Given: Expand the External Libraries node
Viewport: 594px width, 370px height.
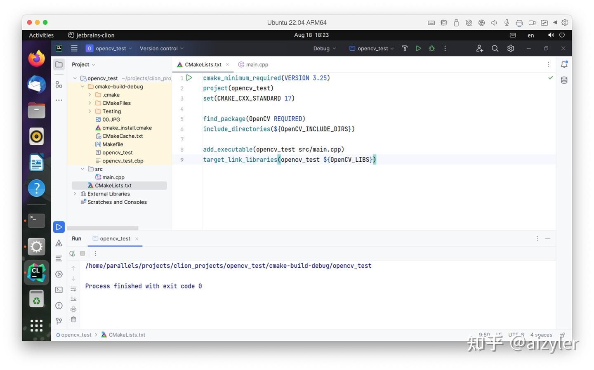Looking at the screenshot, I should click(x=75, y=194).
